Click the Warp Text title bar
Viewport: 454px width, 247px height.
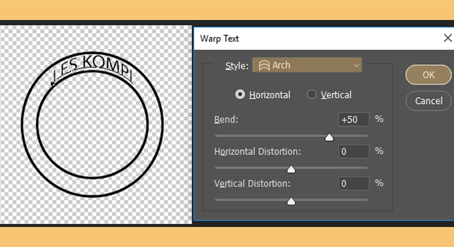[318, 39]
